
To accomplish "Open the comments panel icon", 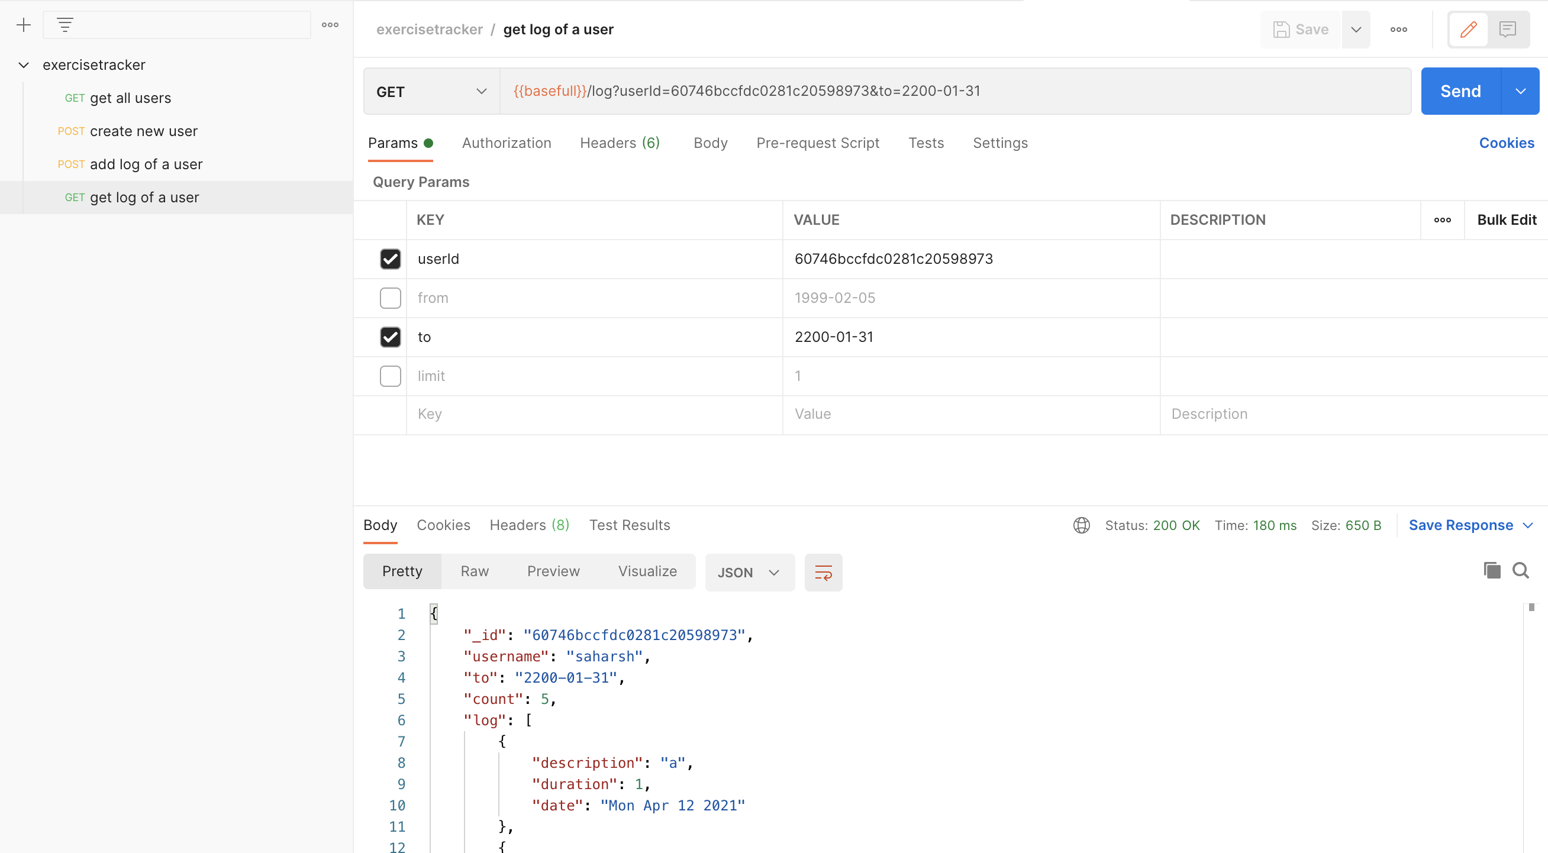I will tap(1508, 30).
